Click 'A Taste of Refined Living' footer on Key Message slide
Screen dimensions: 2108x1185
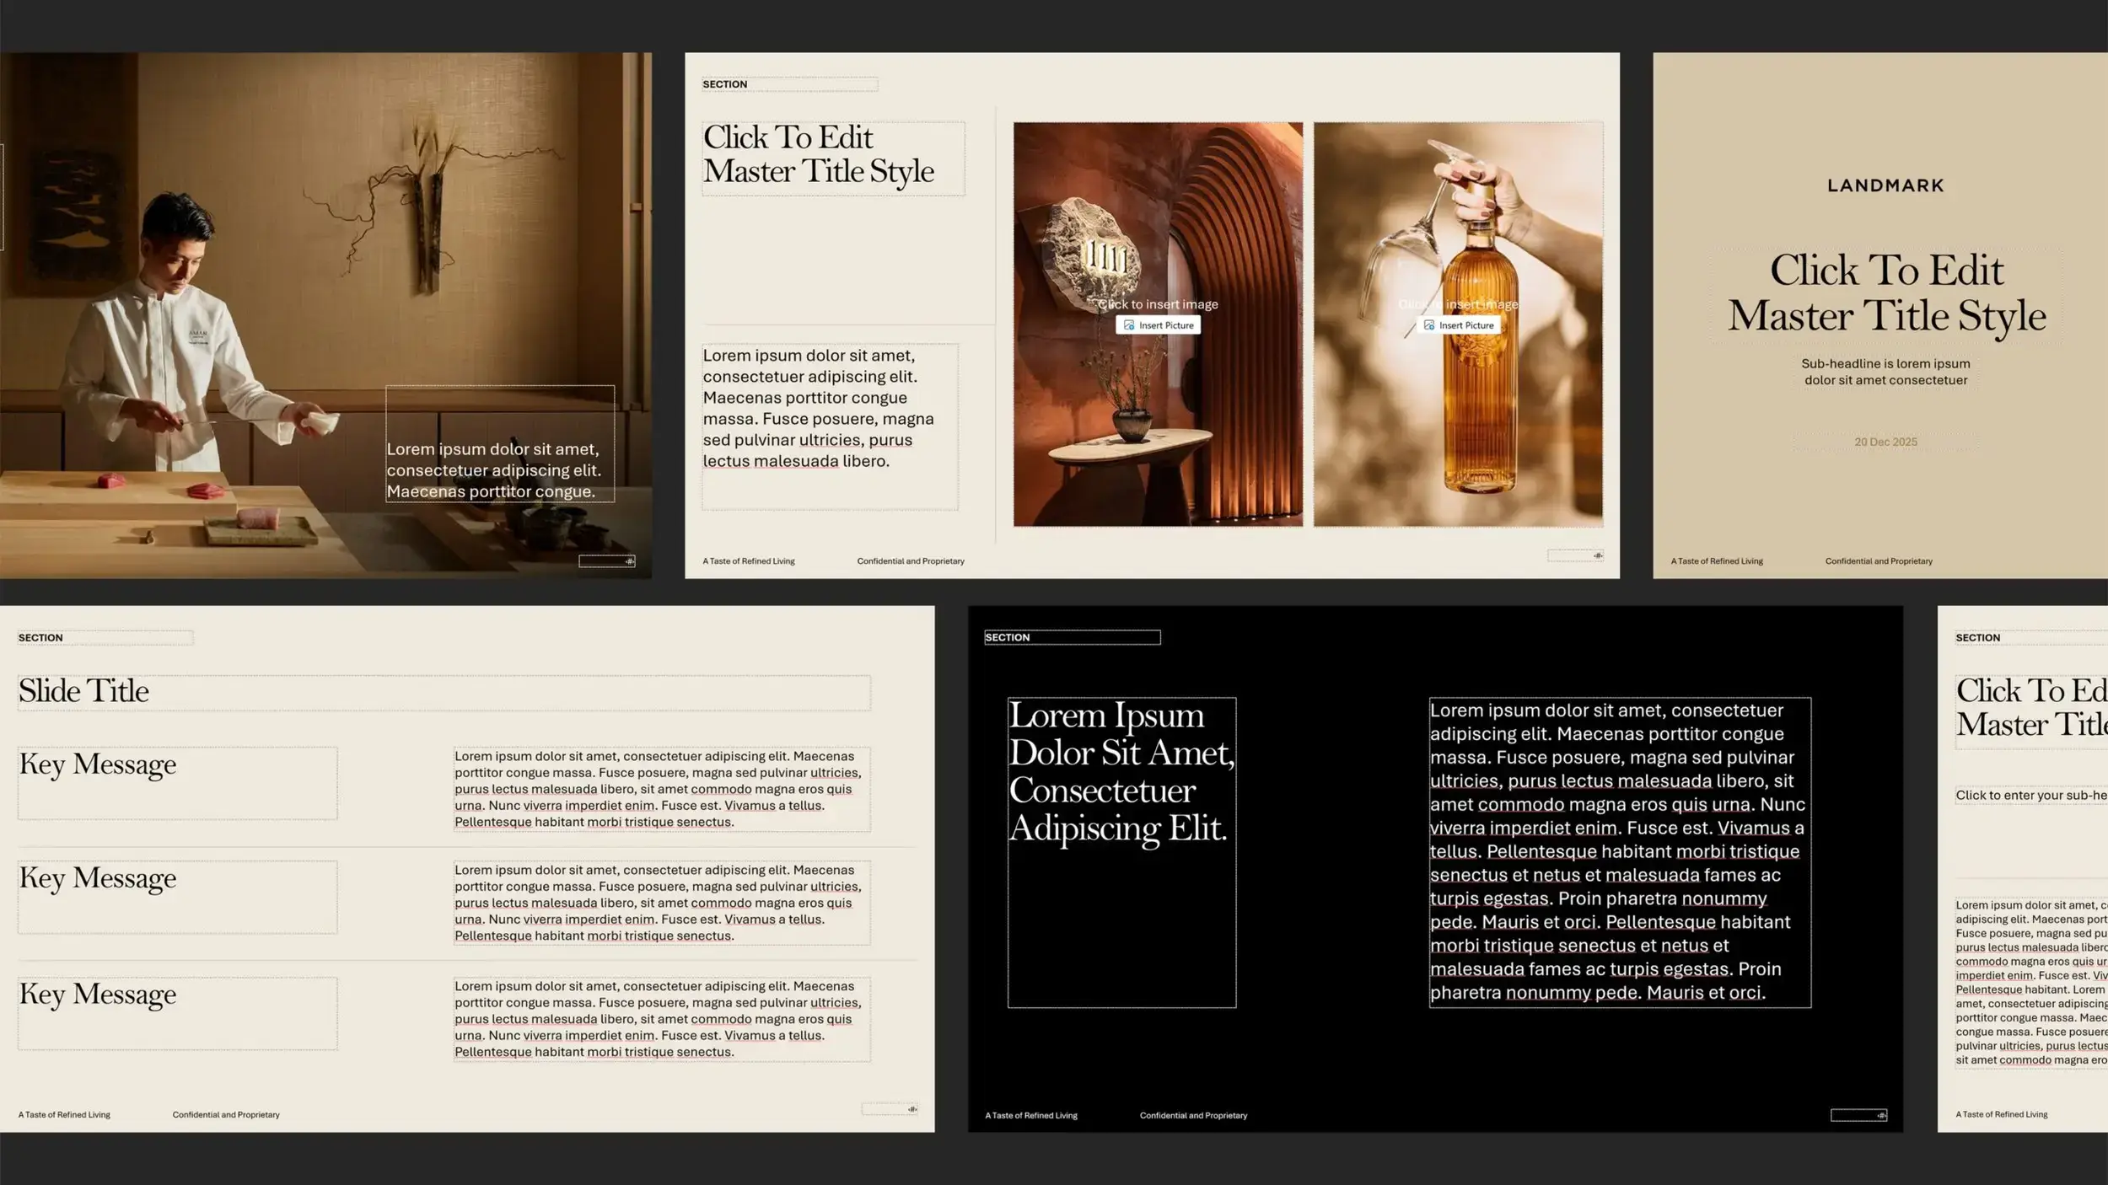(64, 1114)
